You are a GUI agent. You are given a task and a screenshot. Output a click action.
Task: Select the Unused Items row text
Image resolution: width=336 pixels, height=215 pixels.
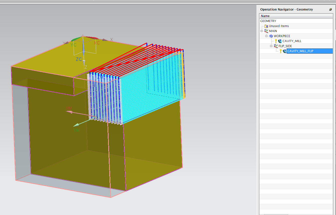(279, 26)
